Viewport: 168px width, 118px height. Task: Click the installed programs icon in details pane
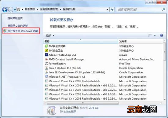pos(52,110)
